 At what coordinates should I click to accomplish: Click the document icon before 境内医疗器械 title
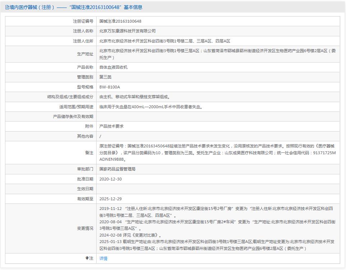(x=7, y=7)
